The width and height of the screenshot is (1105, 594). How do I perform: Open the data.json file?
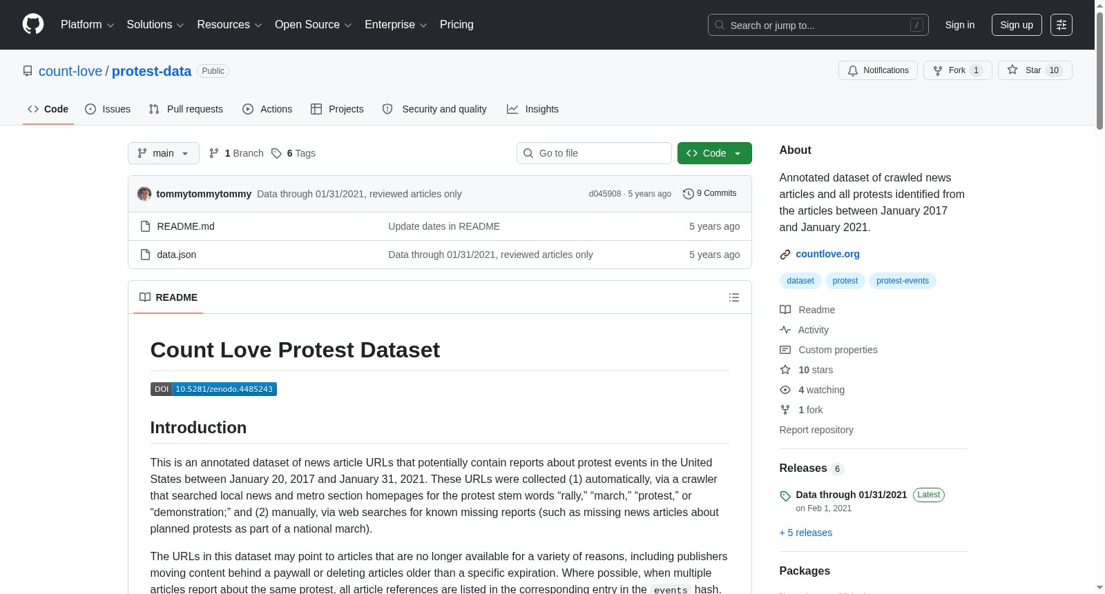tap(177, 255)
